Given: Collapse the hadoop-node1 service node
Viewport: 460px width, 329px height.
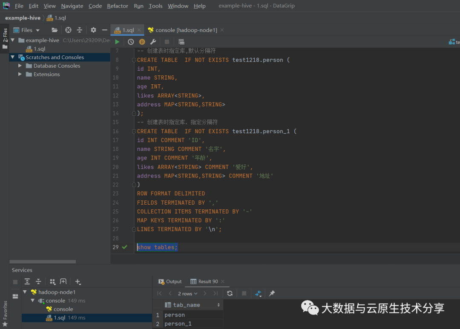Looking at the screenshot, I should tap(25, 292).
